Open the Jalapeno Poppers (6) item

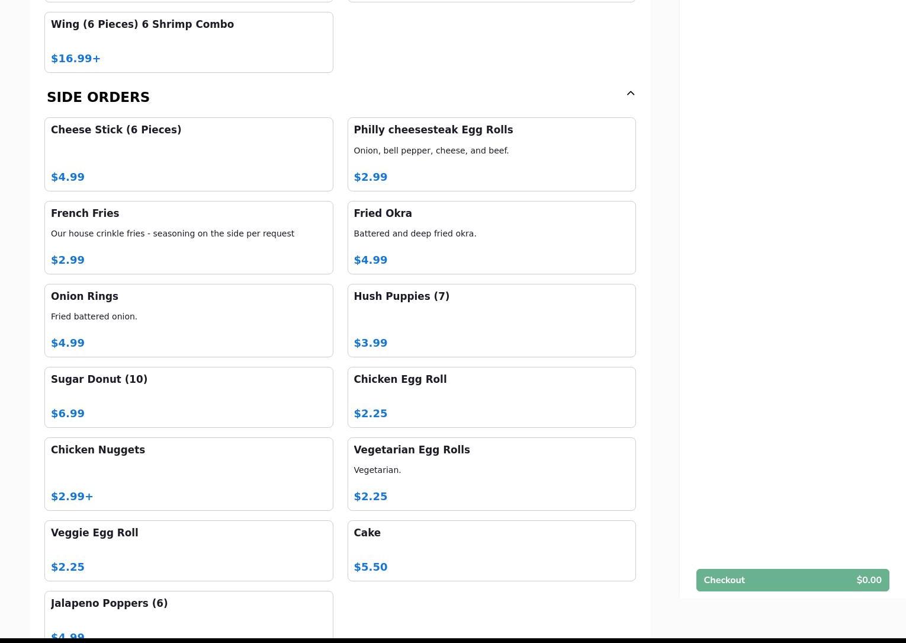(188, 615)
